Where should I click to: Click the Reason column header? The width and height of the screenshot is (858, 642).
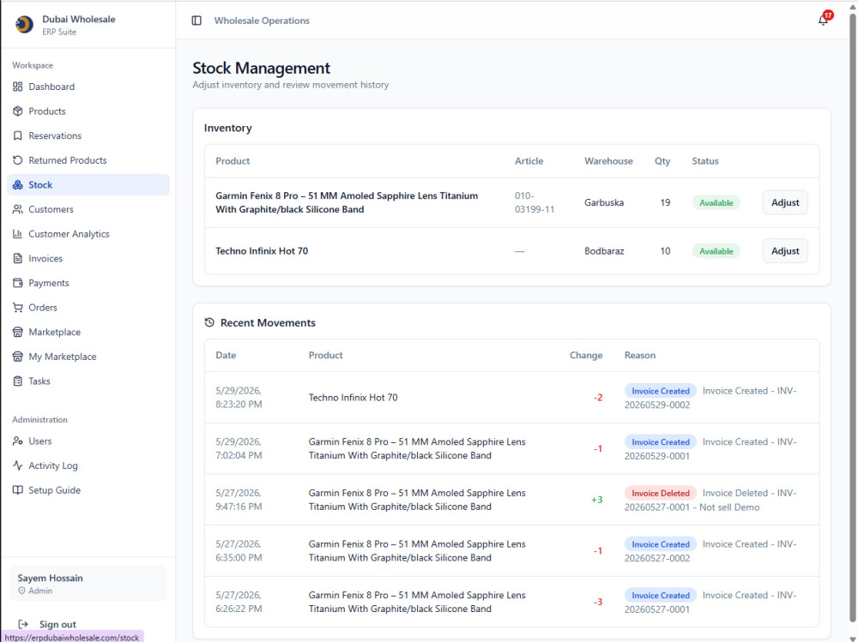click(640, 355)
